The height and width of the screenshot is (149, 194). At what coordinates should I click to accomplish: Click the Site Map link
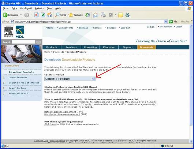click(83, 28)
